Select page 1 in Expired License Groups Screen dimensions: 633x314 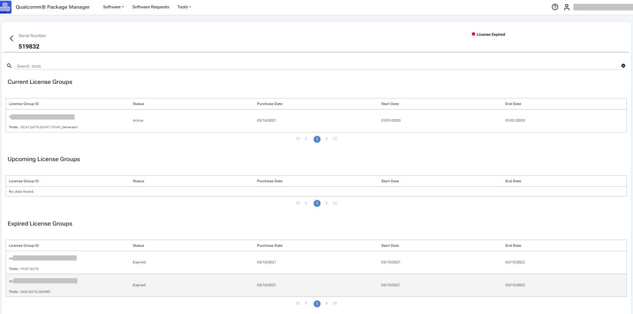pyautogui.click(x=316, y=304)
